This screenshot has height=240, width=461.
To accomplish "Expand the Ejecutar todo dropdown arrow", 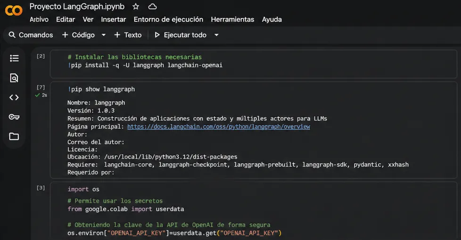I will pyautogui.click(x=216, y=35).
